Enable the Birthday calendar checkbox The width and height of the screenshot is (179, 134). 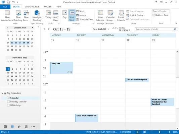click(8, 102)
